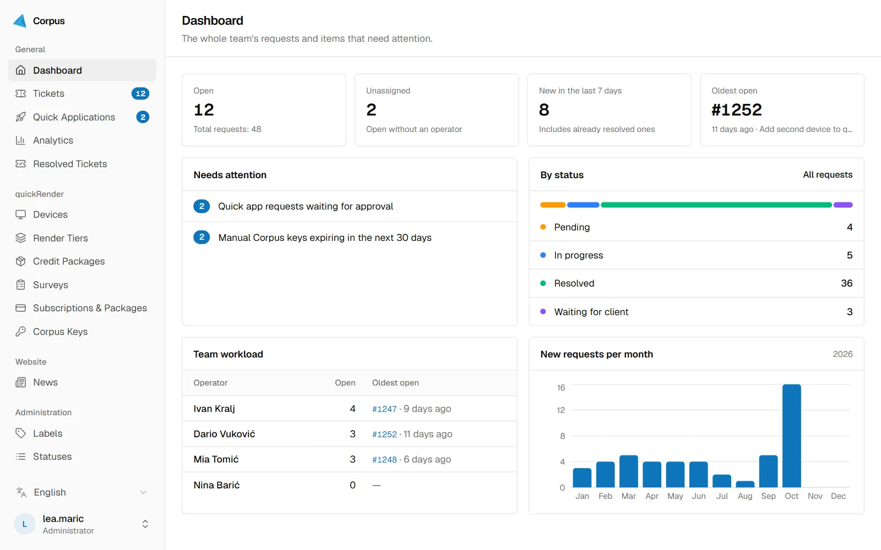Open ticket link #1252 in Team workload

click(x=384, y=434)
